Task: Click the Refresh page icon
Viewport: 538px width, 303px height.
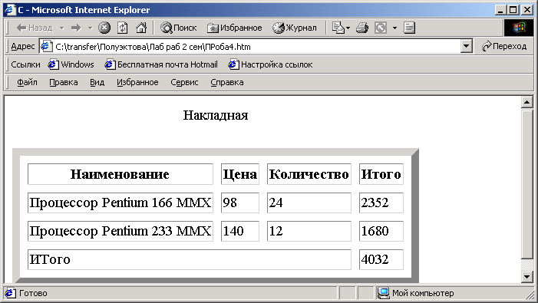Action: [x=123, y=28]
